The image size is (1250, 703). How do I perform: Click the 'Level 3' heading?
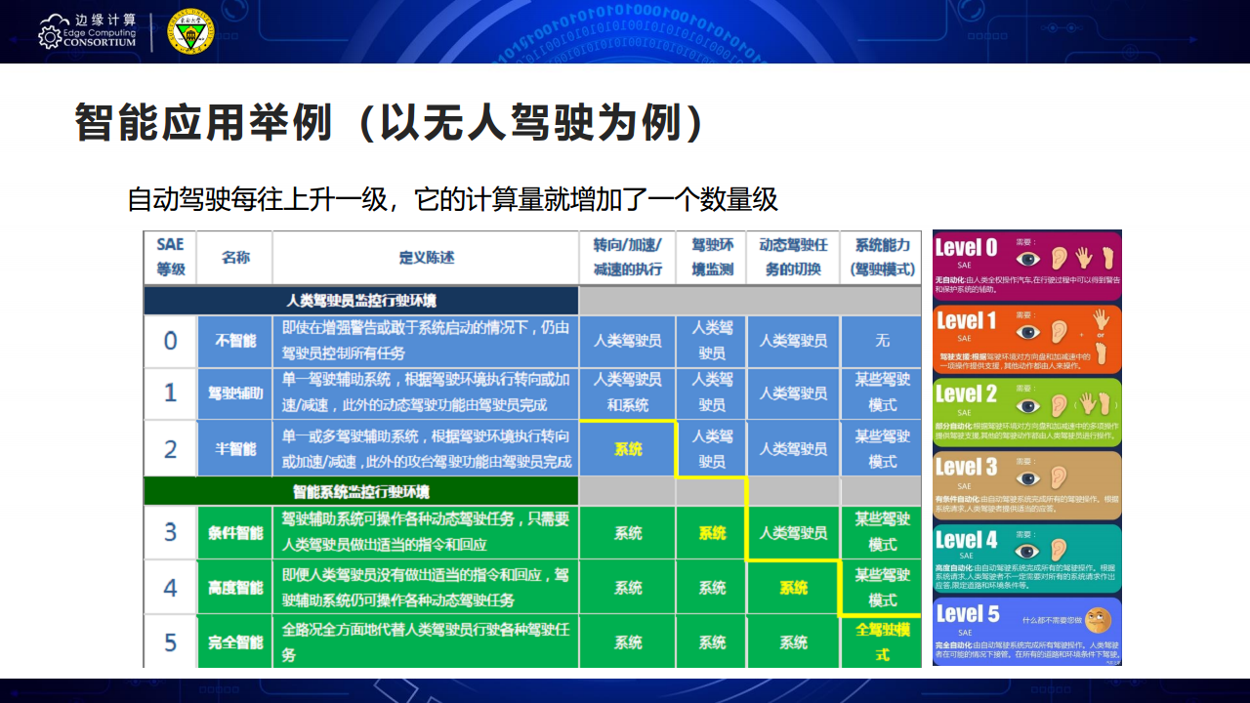(966, 467)
